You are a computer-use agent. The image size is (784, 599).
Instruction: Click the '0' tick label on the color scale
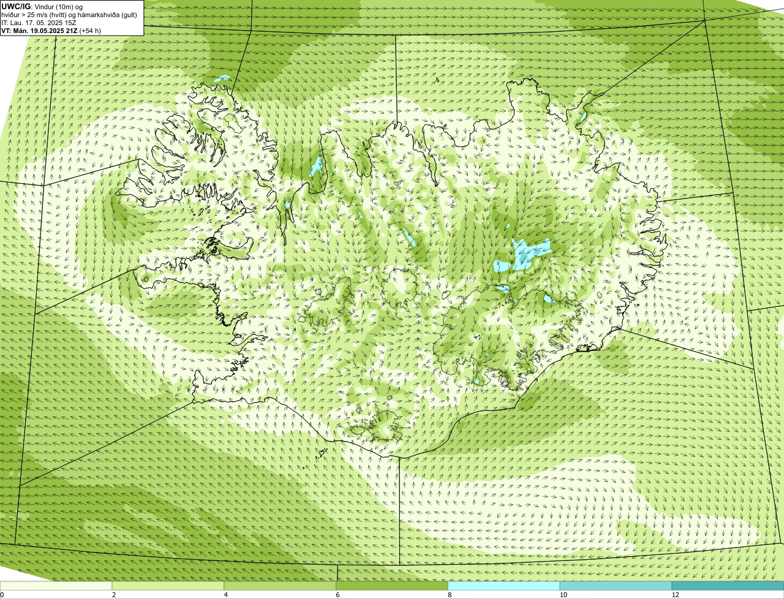click(2, 595)
